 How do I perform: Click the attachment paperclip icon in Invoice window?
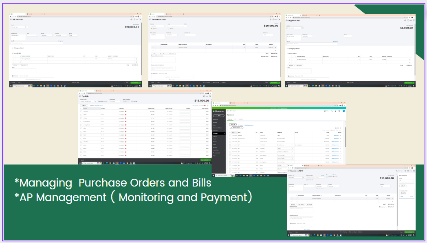[290, 224]
